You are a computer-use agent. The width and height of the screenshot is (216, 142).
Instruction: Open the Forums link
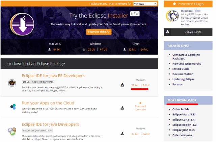178,84
